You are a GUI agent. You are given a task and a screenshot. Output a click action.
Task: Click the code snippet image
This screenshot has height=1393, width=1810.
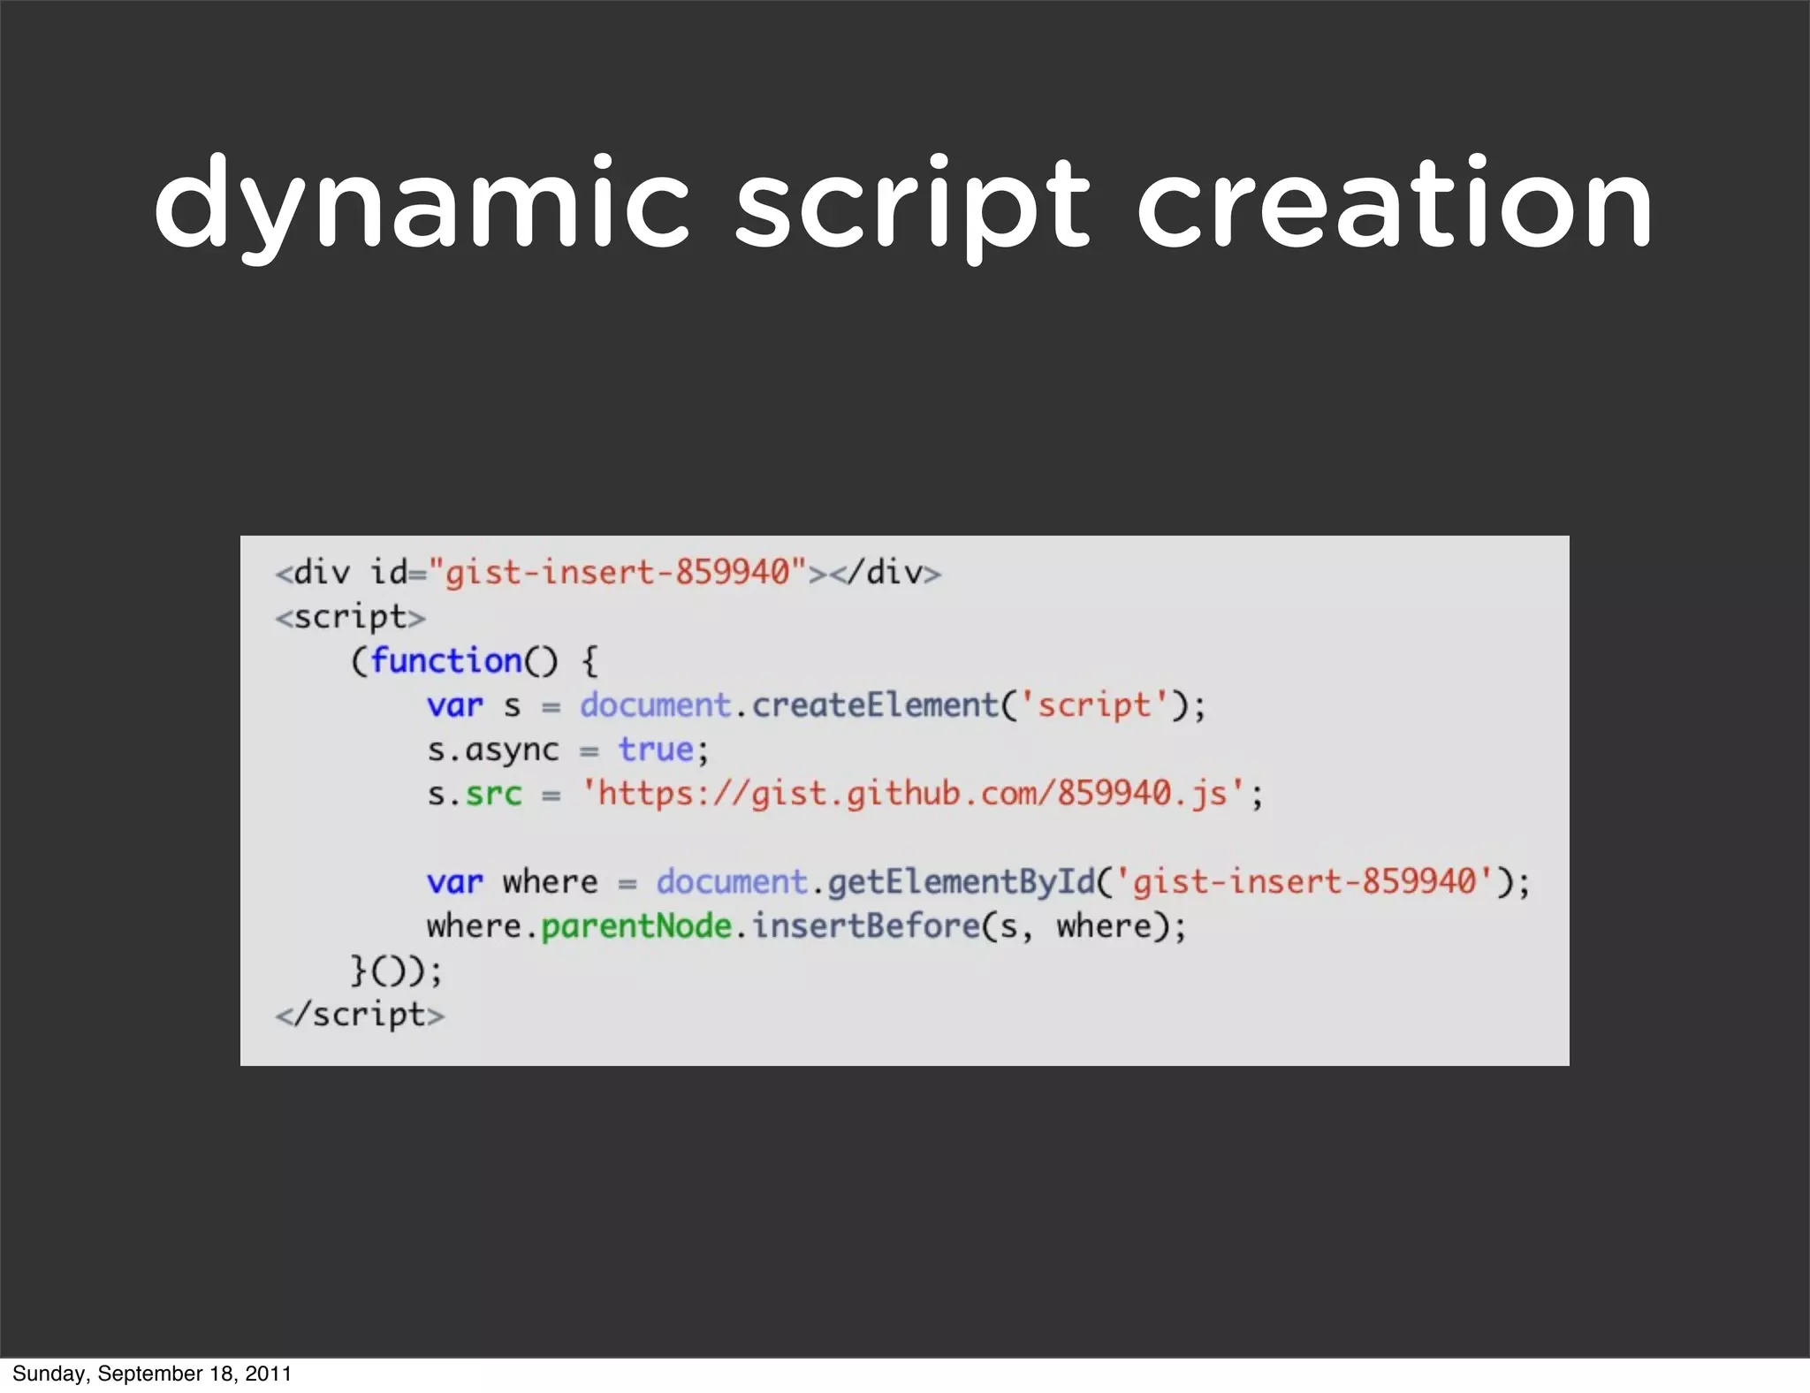click(x=904, y=800)
